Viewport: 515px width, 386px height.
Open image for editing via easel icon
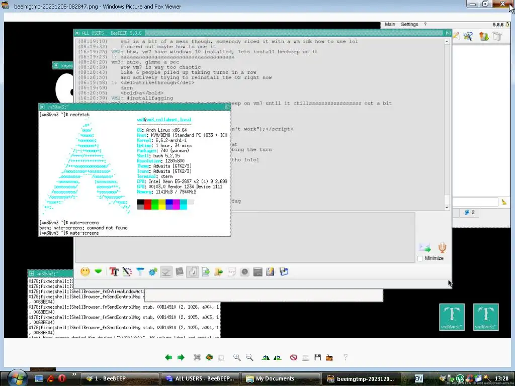(329, 357)
